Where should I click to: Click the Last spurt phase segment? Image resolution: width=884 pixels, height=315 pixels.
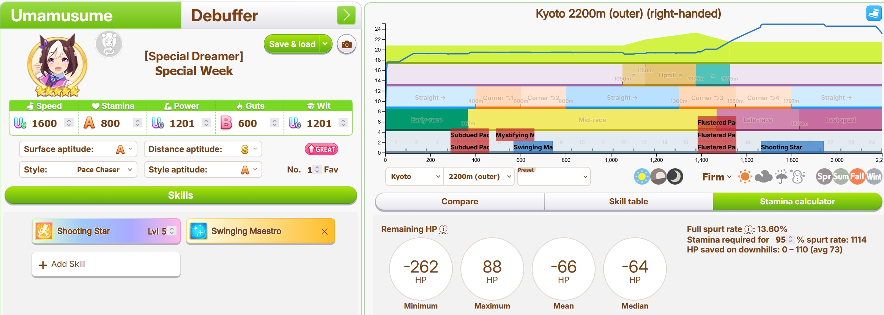coord(840,120)
